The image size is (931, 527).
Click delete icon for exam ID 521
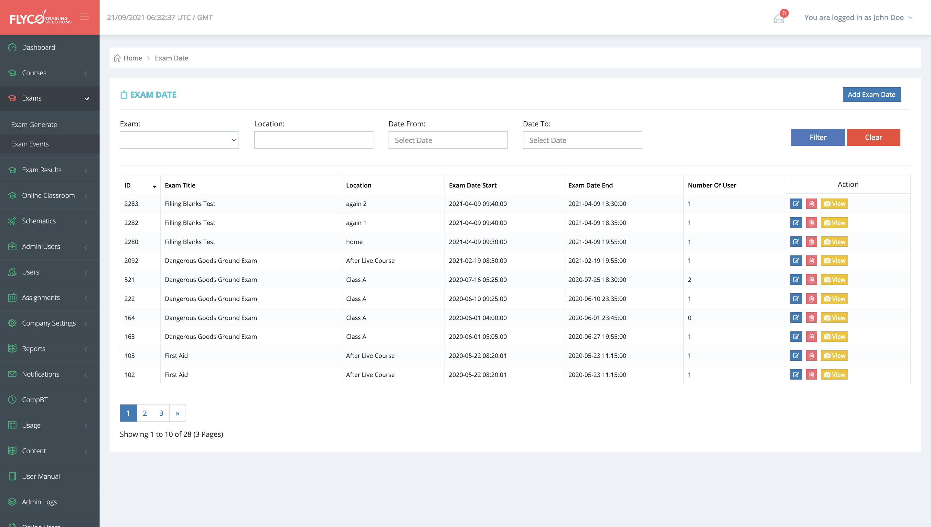[x=812, y=280]
